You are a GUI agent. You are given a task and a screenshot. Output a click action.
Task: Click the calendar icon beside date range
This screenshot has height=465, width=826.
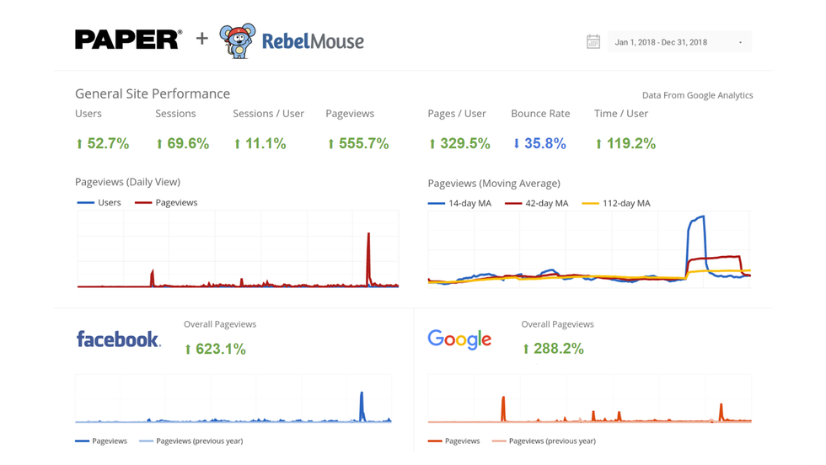click(593, 42)
